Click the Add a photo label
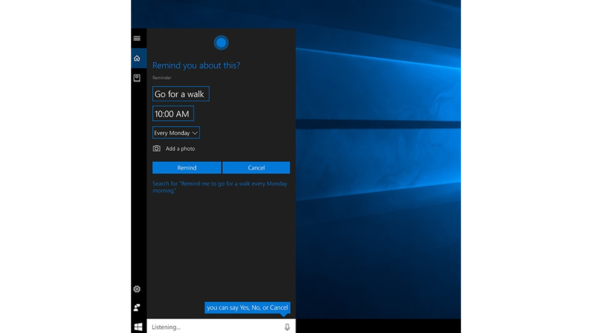Viewport: 592px width, 333px height. 180,149
